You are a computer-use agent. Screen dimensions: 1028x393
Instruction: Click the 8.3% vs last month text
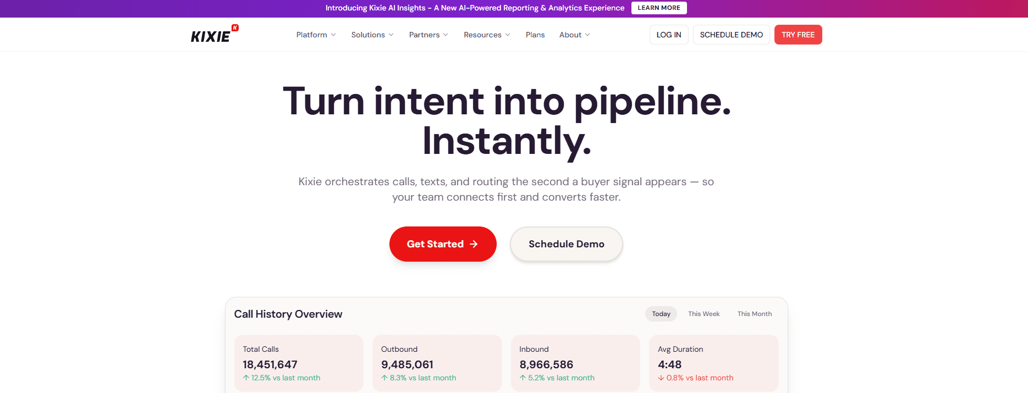(x=423, y=378)
